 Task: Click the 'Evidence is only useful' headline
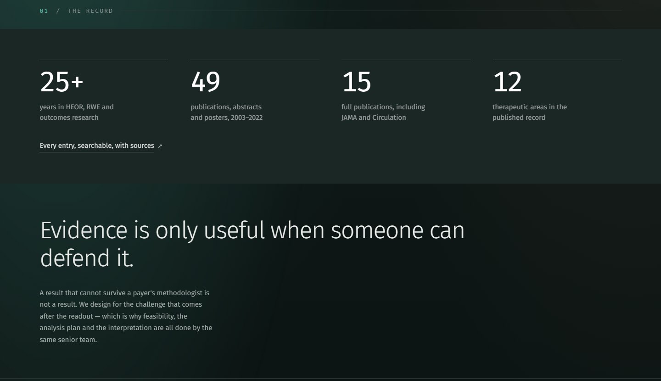(252, 244)
